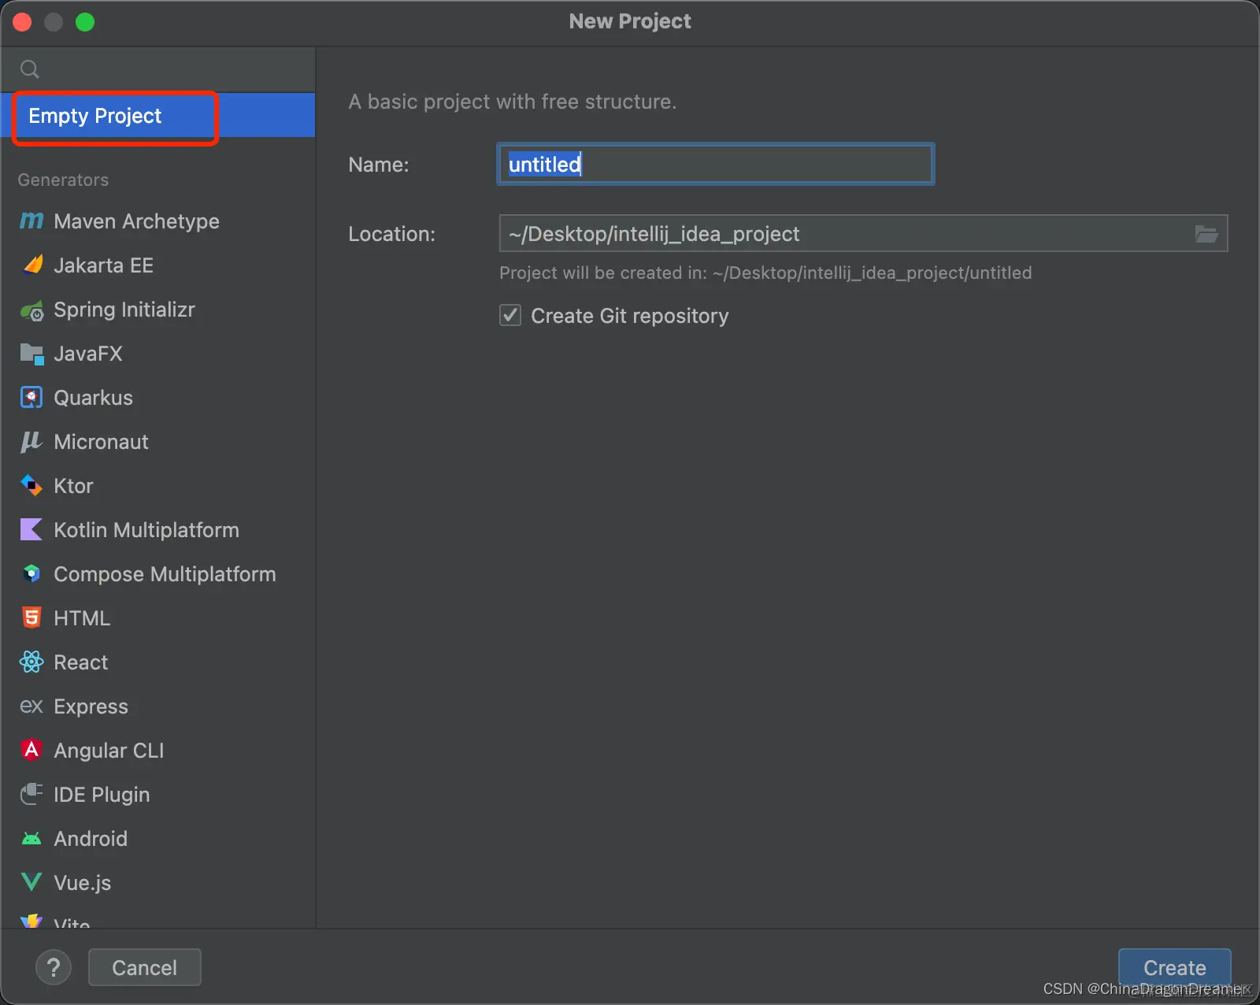Image resolution: width=1260 pixels, height=1005 pixels.
Task: Click the HTML5 shield icon
Action: pos(31,618)
